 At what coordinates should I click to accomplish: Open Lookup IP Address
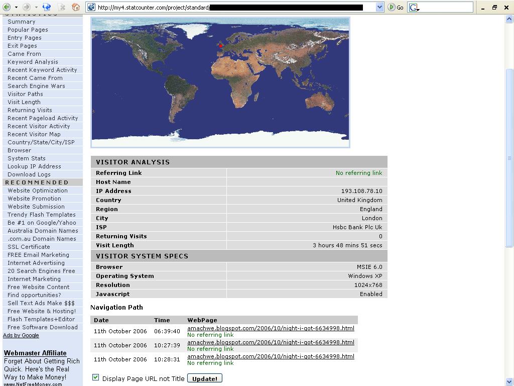(x=35, y=166)
